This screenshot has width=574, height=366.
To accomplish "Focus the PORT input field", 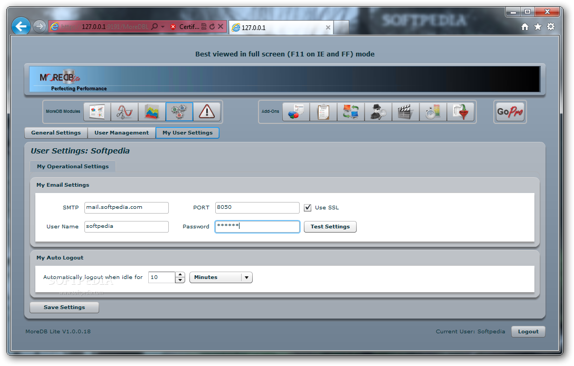I will click(257, 207).
